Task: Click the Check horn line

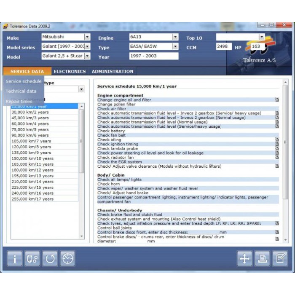Action: [188, 184]
